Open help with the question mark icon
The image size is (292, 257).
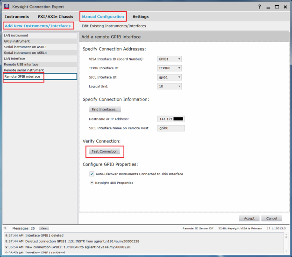click(260, 7)
